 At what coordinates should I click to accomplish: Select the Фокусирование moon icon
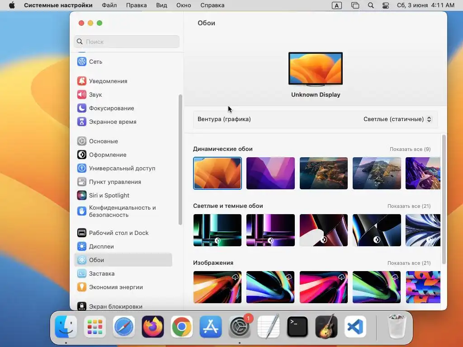click(82, 108)
